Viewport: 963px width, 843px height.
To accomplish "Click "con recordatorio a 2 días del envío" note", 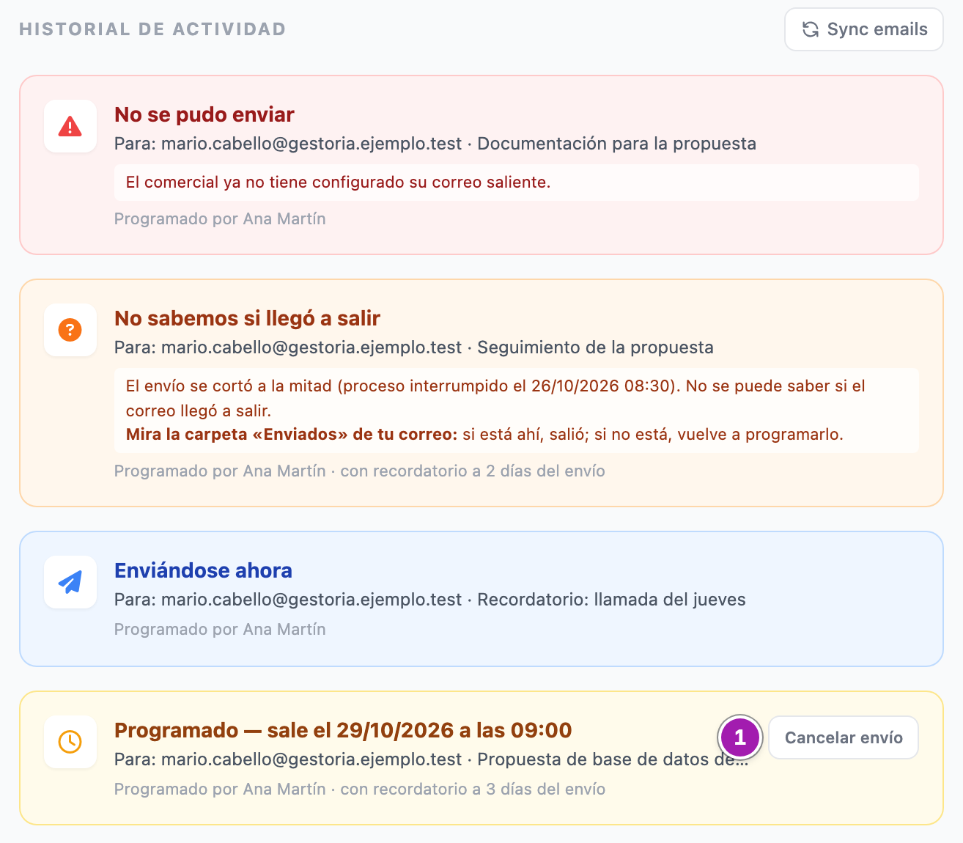I will pyautogui.click(x=473, y=471).
